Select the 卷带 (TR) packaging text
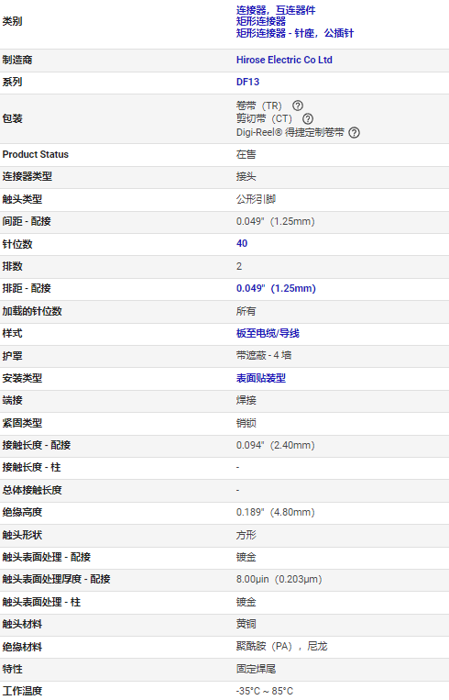Viewport: 449px width, 700px height. (259, 106)
